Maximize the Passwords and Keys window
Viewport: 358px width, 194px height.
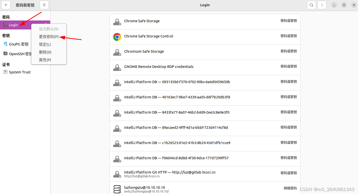(x=344, y=5)
